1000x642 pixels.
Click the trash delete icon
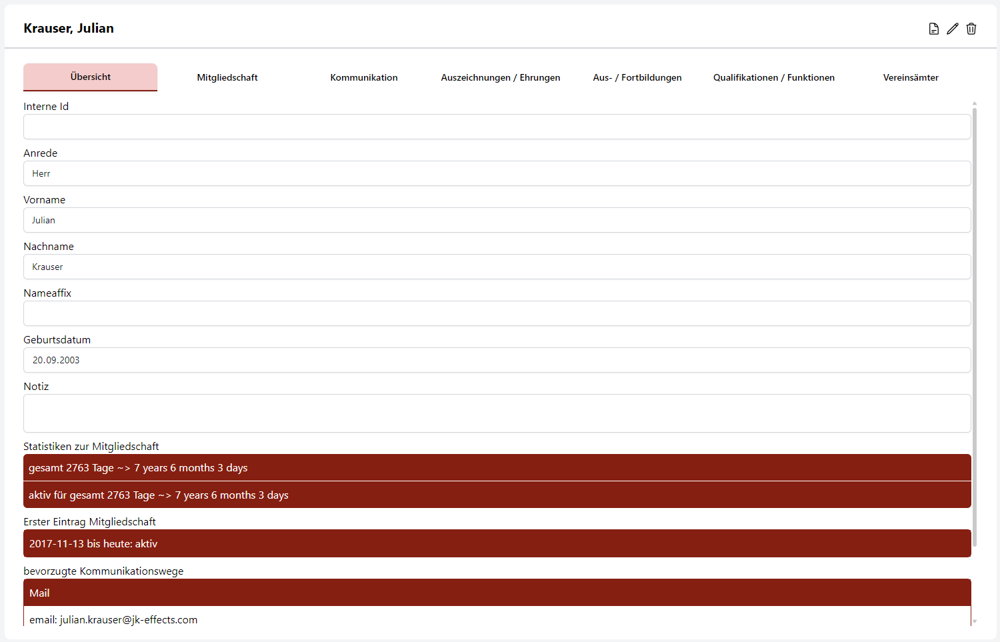click(971, 29)
